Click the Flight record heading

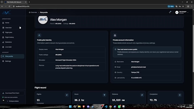(40, 88)
